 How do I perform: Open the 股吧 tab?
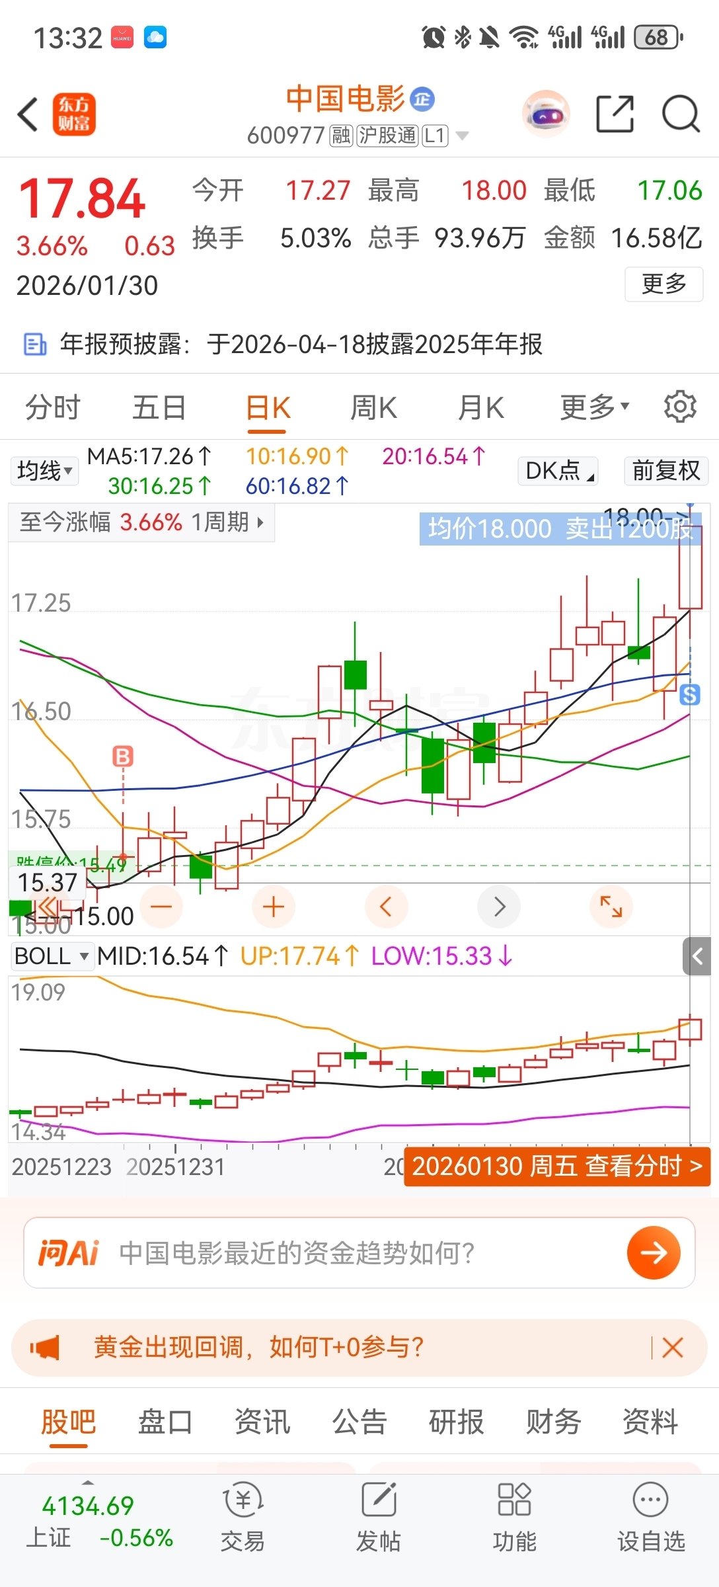point(68,1421)
